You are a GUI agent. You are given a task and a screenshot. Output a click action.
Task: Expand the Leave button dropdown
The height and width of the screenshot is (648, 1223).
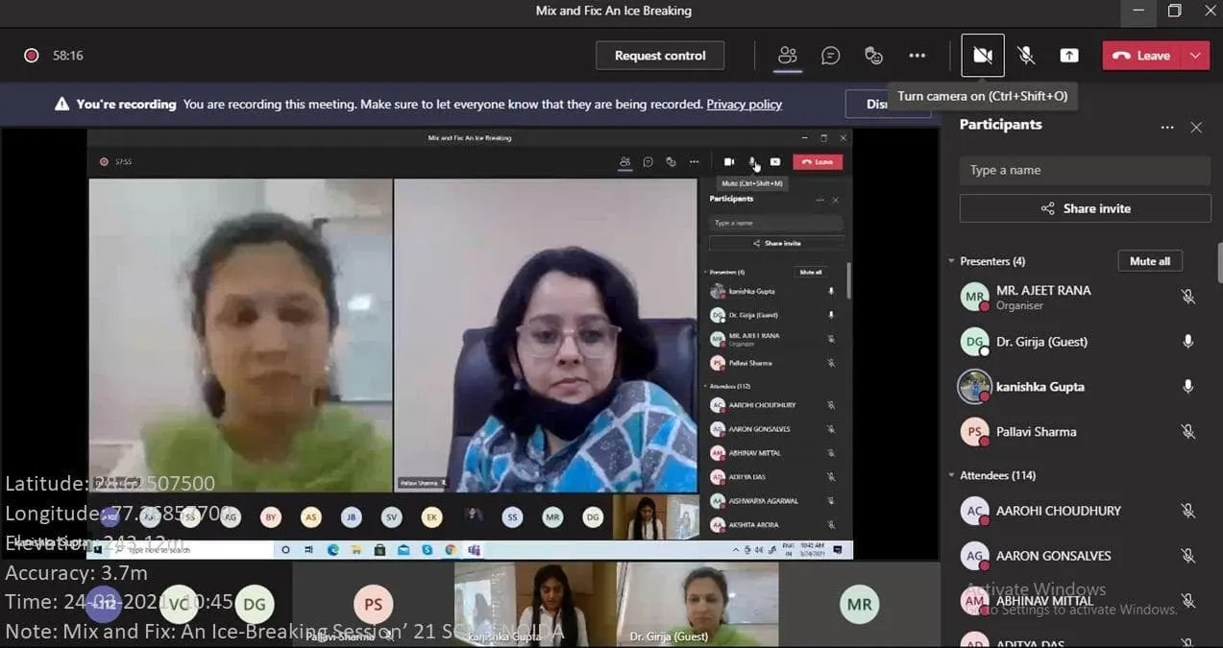[x=1197, y=55]
